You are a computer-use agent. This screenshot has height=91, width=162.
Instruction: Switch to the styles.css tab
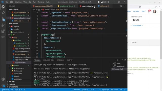[x=104, y=6]
